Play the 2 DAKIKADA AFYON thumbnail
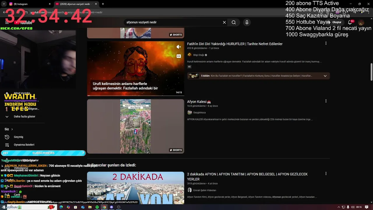 tap(136, 188)
